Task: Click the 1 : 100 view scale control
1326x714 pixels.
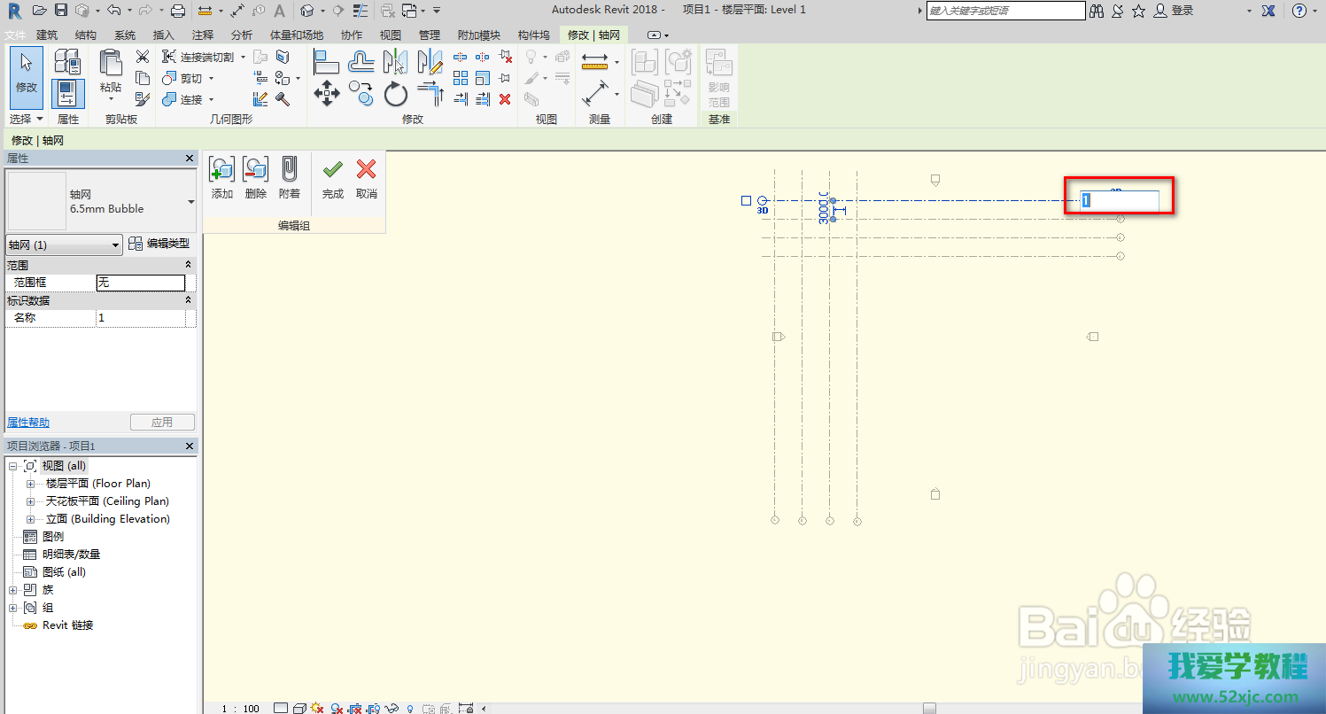Action: pyautogui.click(x=240, y=708)
